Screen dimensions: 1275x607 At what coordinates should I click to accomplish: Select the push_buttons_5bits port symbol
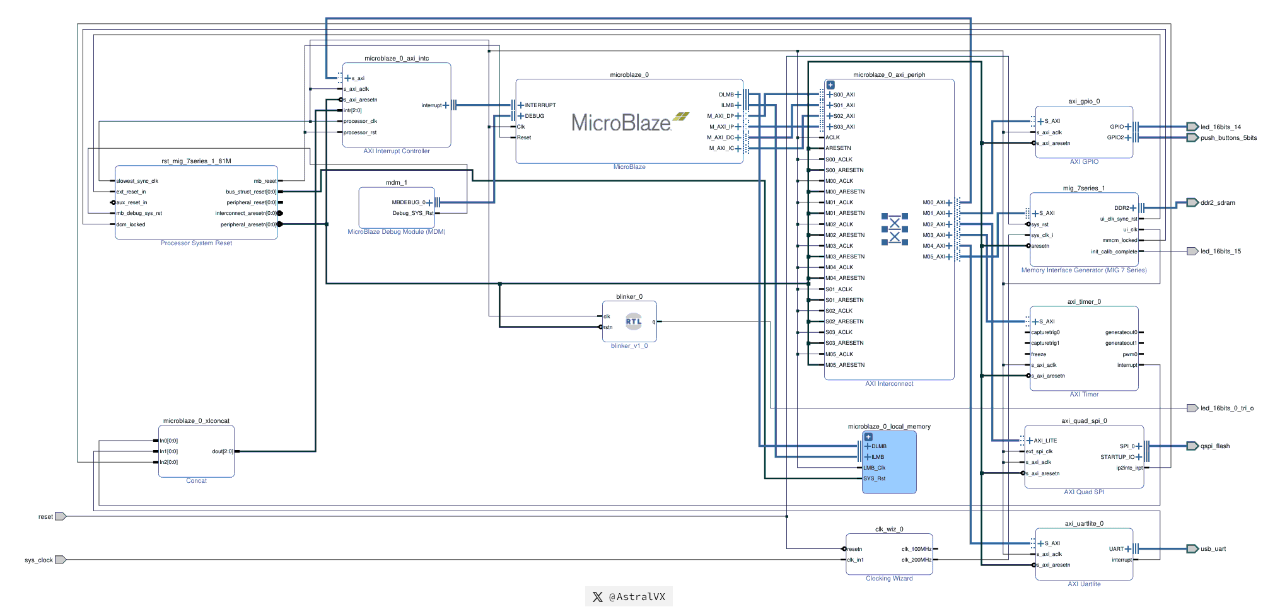click(x=1192, y=138)
